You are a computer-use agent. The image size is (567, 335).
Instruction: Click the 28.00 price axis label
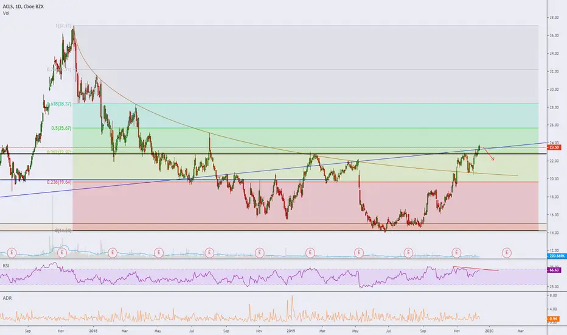coord(554,107)
